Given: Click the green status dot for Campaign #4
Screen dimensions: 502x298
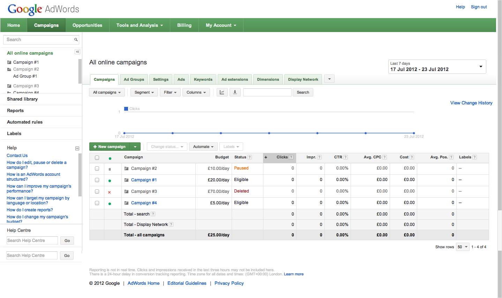Looking at the screenshot, I should 110,204.
